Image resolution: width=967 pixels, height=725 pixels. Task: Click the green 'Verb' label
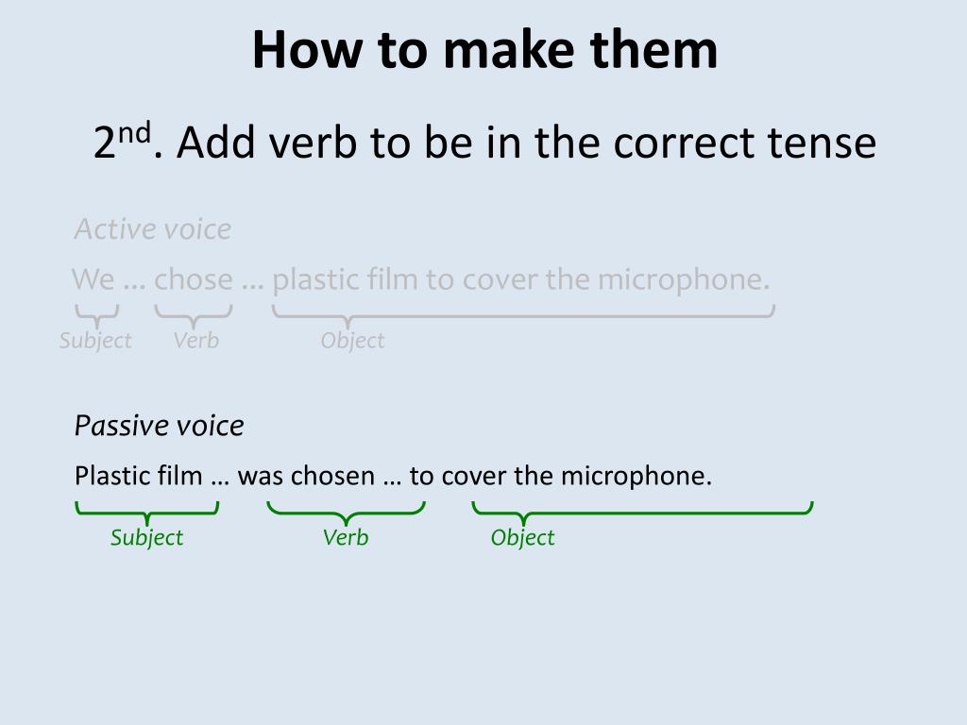click(346, 537)
